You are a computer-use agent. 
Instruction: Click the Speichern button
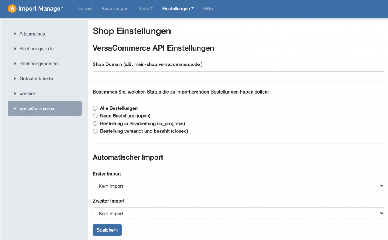(x=107, y=230)
